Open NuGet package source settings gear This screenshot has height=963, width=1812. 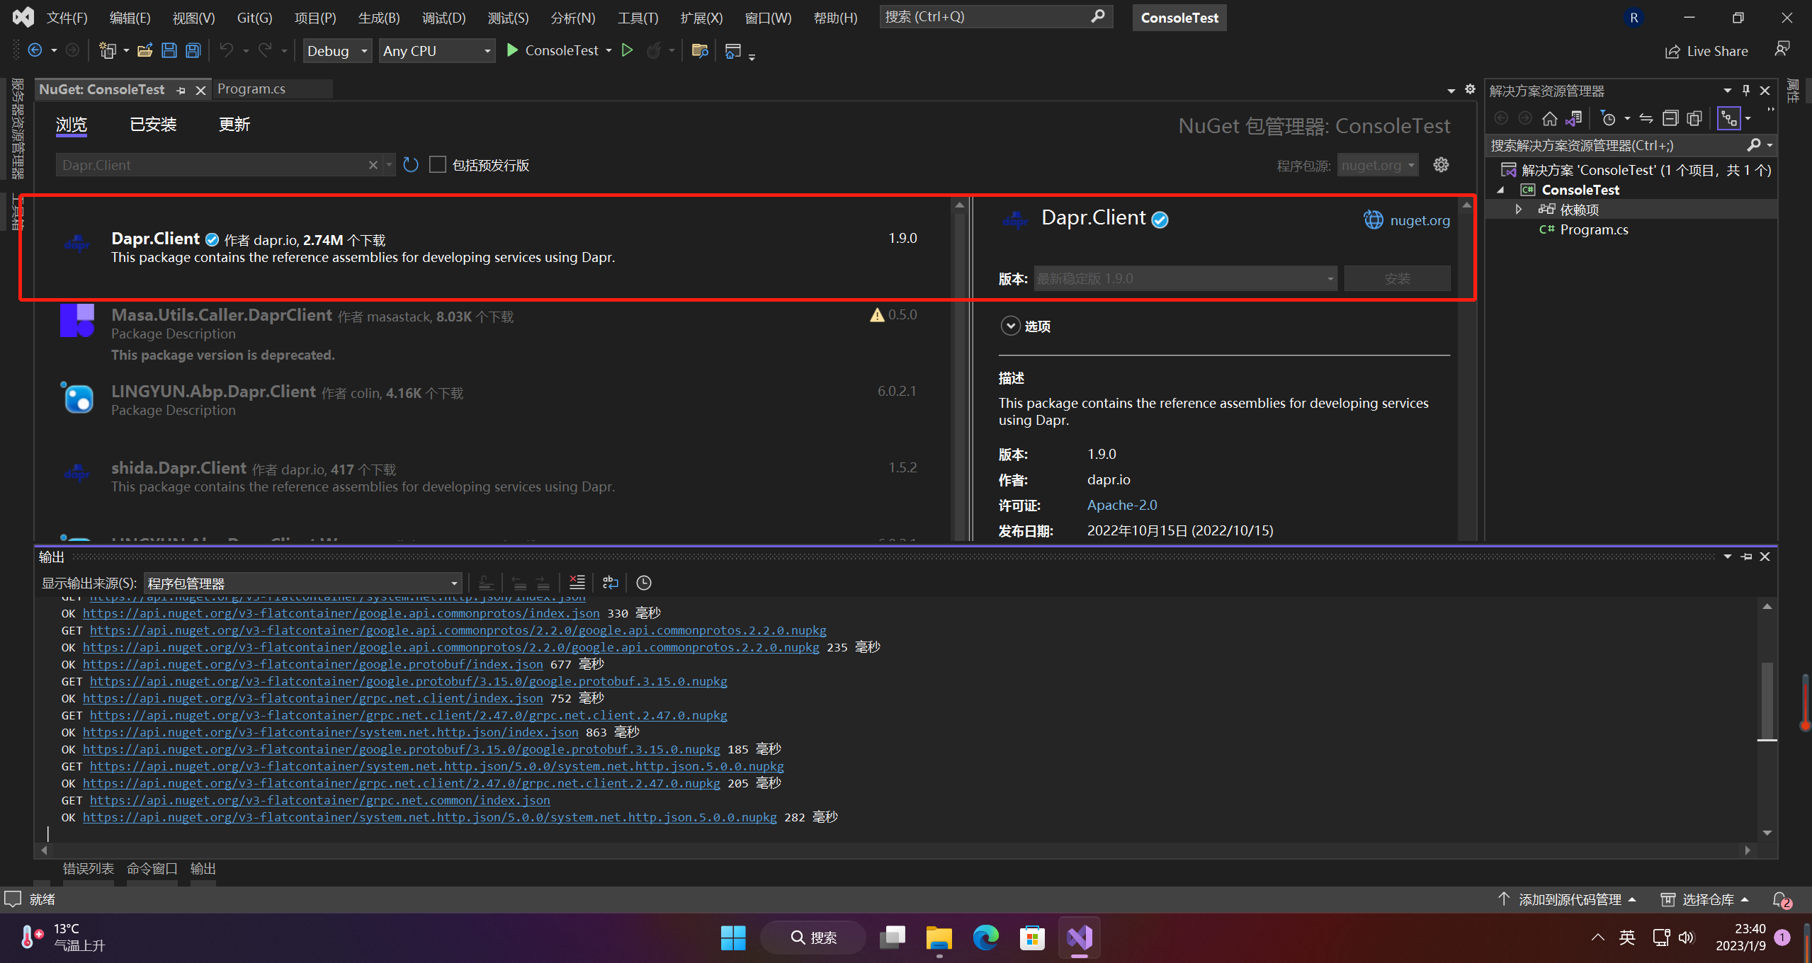point(1441,165)
